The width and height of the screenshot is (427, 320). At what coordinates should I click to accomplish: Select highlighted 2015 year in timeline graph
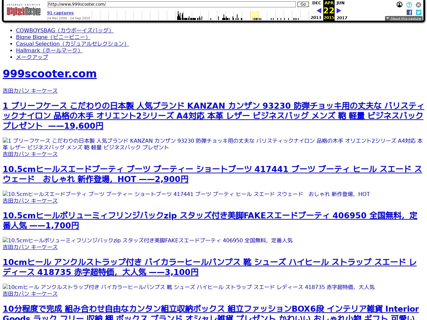click(255, 15)
